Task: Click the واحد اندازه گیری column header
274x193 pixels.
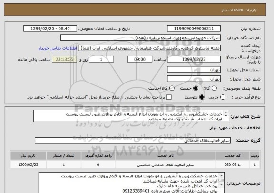Action: (x=98, y=156)
